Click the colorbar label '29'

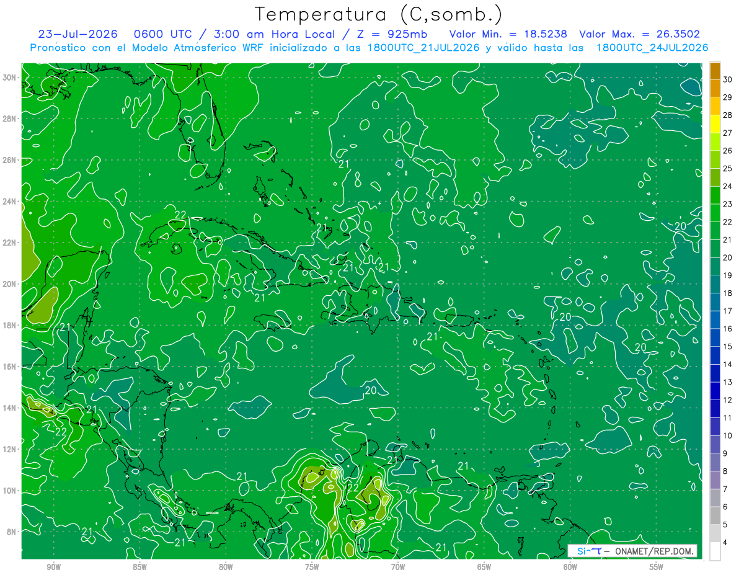pyautogui.click(x=727, y=97)
